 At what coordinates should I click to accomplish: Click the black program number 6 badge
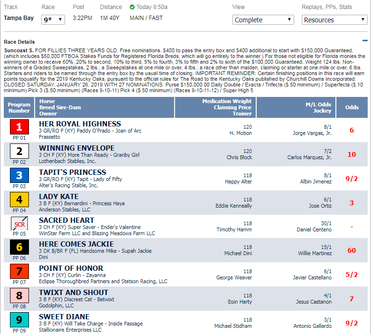click(x=19, y=248)
